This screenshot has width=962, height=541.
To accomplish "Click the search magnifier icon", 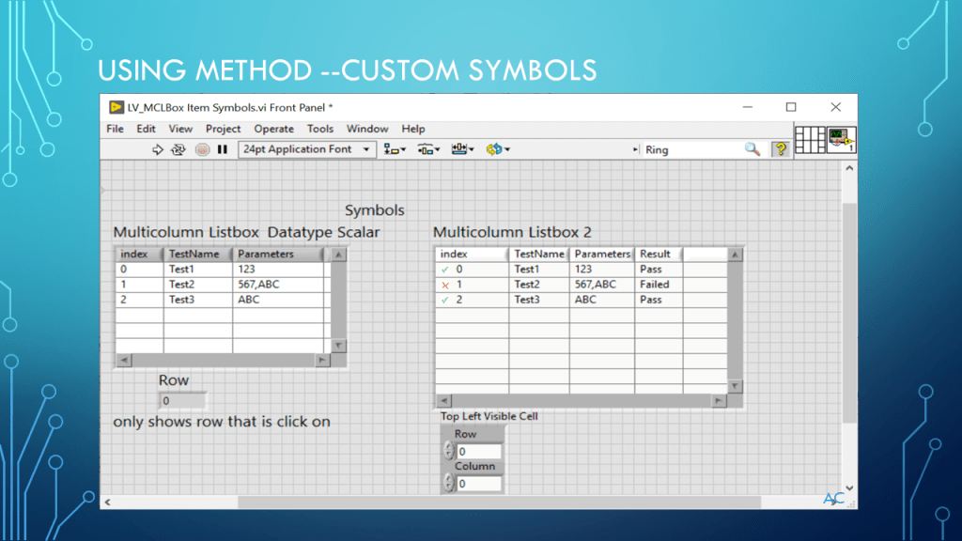I will [753, 149].
